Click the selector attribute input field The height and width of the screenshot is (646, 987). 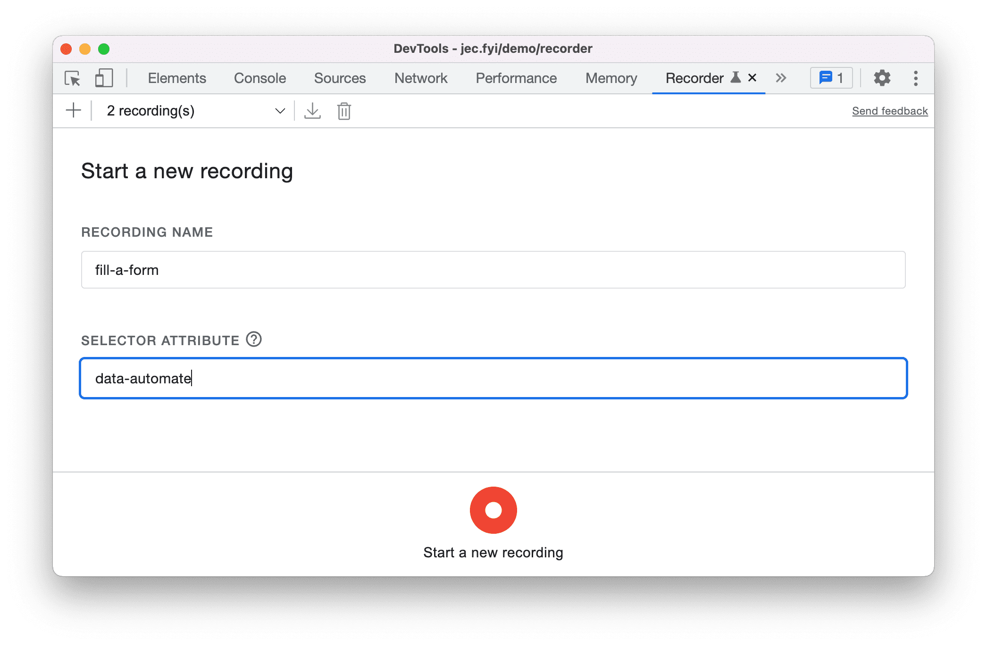pos(493,379)
